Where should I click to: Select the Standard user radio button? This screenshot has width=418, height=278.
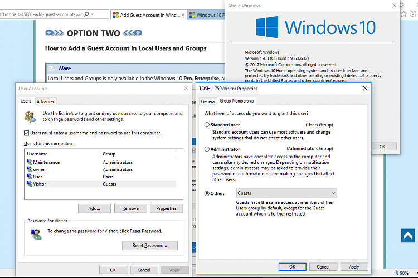207,125
